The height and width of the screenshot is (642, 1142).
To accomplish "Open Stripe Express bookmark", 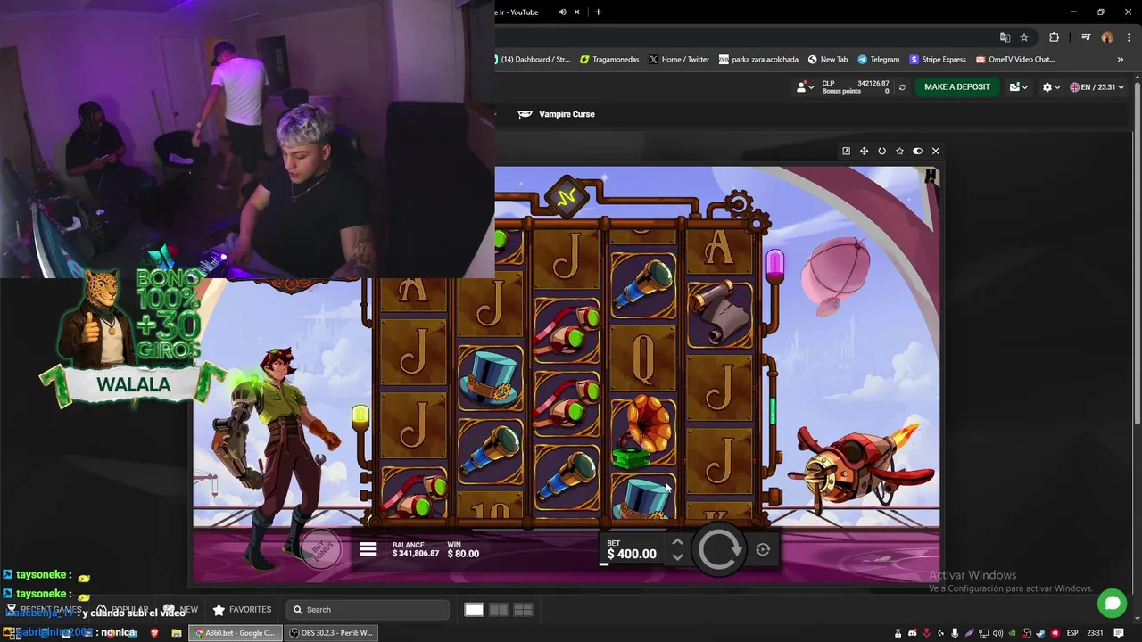I will (938, 60).
